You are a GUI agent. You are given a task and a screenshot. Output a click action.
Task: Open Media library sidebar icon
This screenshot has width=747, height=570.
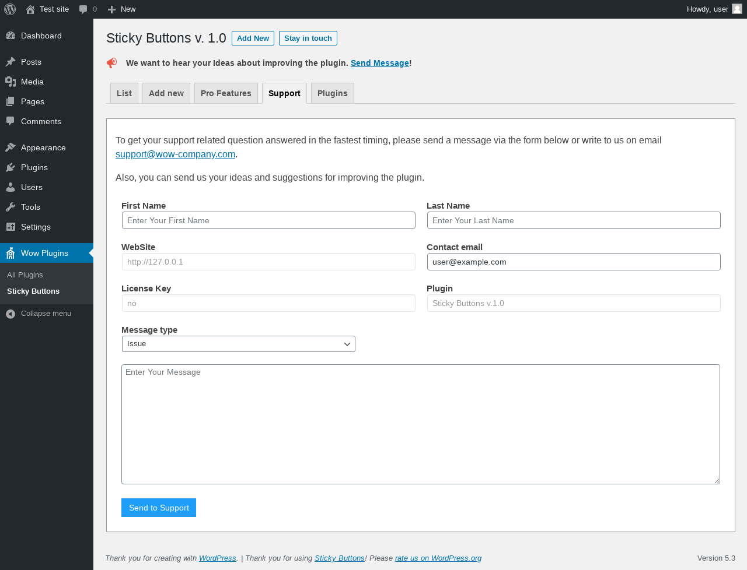click(x=11, y=82)
